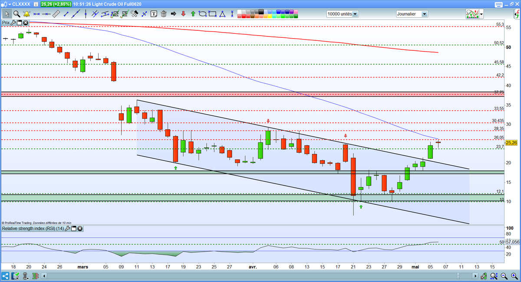Select the vertical line drawing tool
This screenshot has width=521, height=282.
(86, 14)
